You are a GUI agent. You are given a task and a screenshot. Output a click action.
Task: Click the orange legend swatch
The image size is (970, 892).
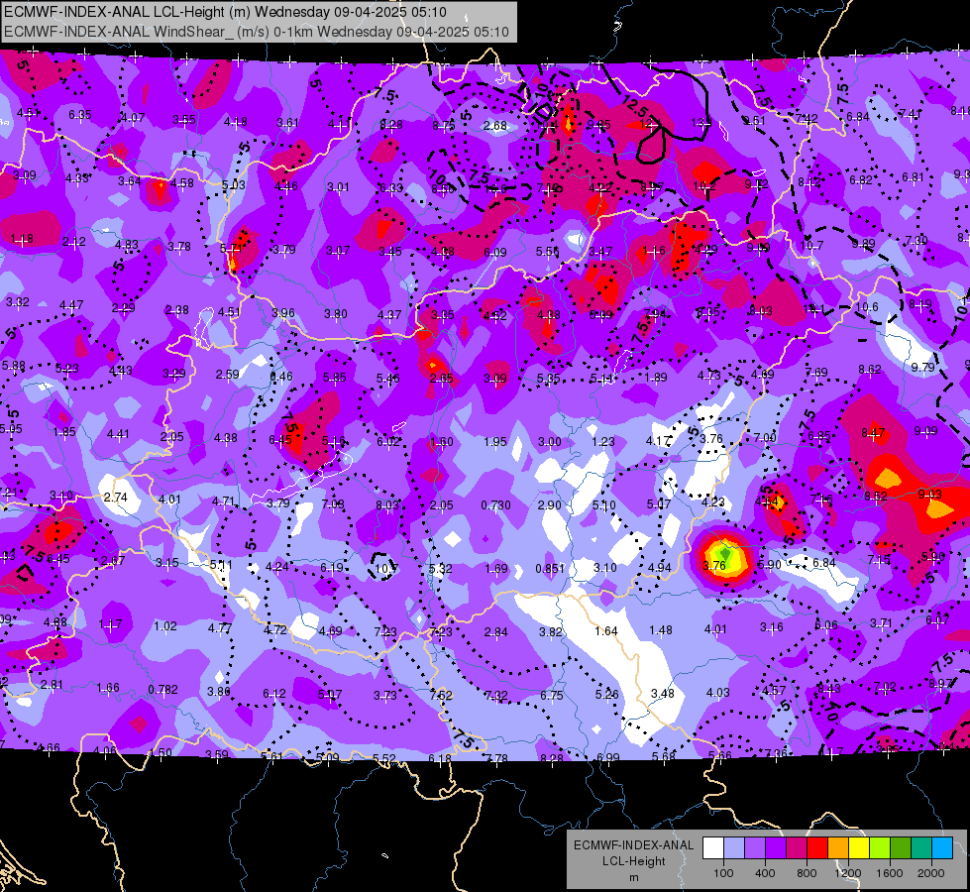pos(838,848)
